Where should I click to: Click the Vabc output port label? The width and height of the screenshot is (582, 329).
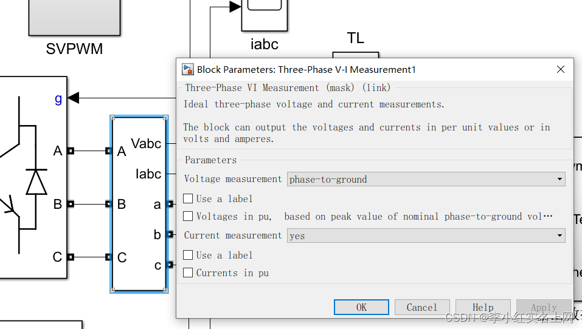[x=146, y=144]
